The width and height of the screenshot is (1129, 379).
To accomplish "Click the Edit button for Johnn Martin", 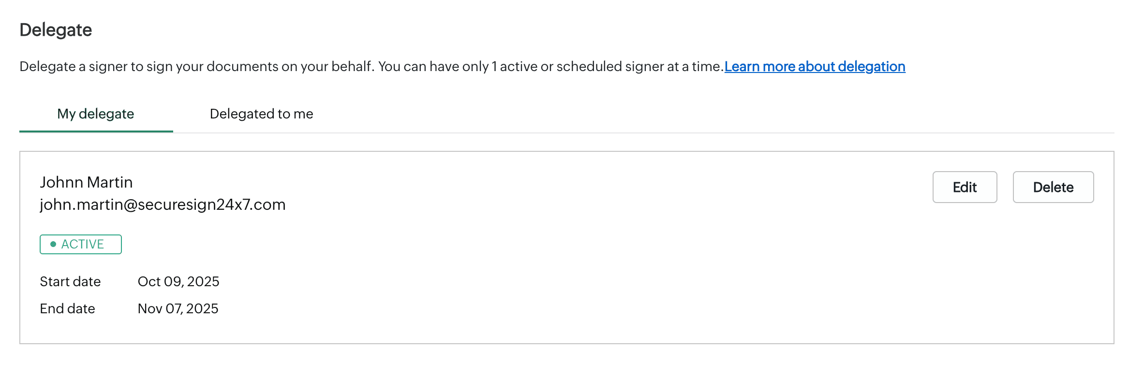I will (x=965, y=187).
